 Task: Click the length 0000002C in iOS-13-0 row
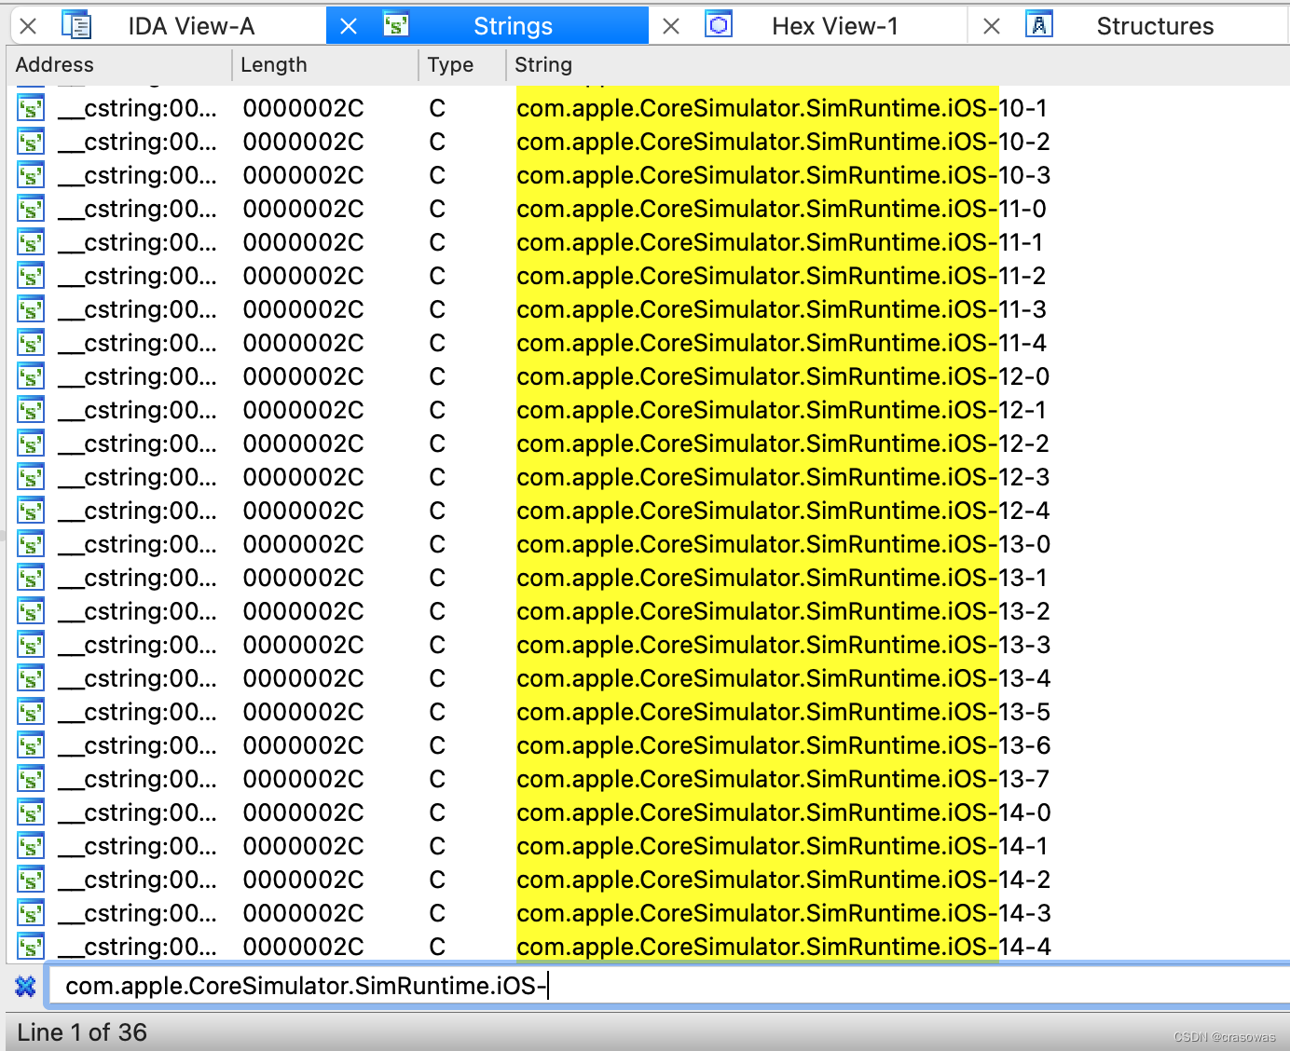click(x=304, y=544)
